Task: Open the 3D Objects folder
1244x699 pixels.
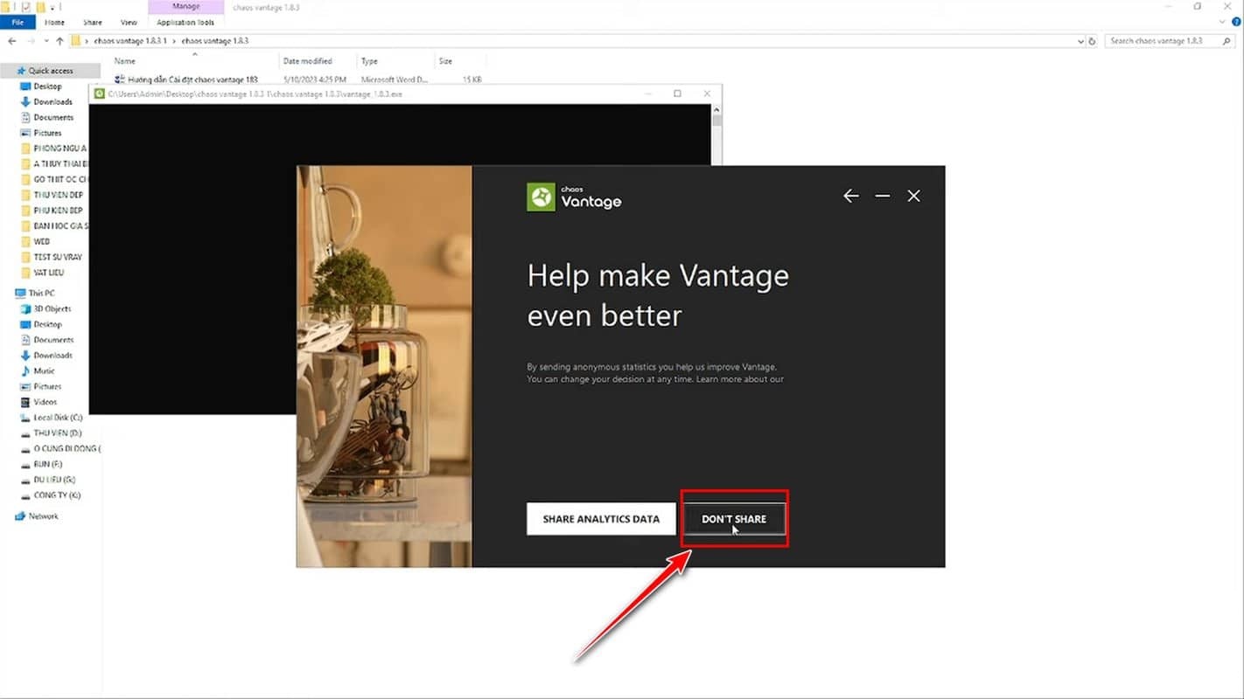Action: coord(52,308)
